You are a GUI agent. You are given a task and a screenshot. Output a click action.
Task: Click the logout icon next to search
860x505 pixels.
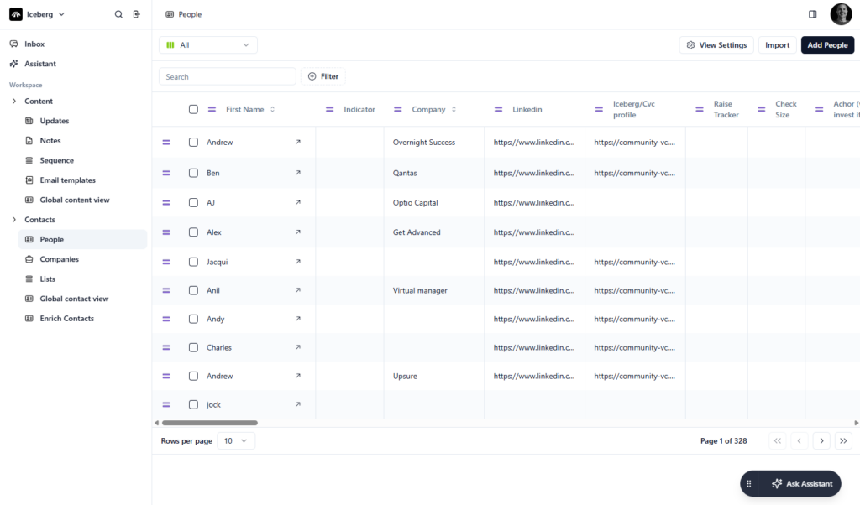[137, 14]
